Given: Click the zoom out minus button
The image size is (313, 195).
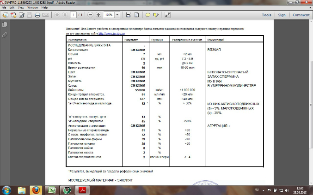Looking at the screenshot, I should [x=89, y=15].
